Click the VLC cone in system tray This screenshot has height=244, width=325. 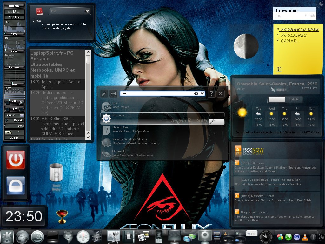click(305, 237)
